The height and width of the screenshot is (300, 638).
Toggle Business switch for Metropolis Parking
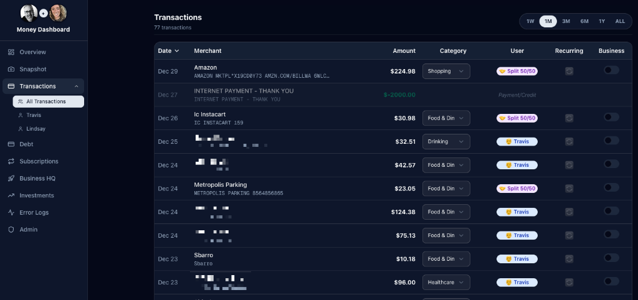pos(611,187)
